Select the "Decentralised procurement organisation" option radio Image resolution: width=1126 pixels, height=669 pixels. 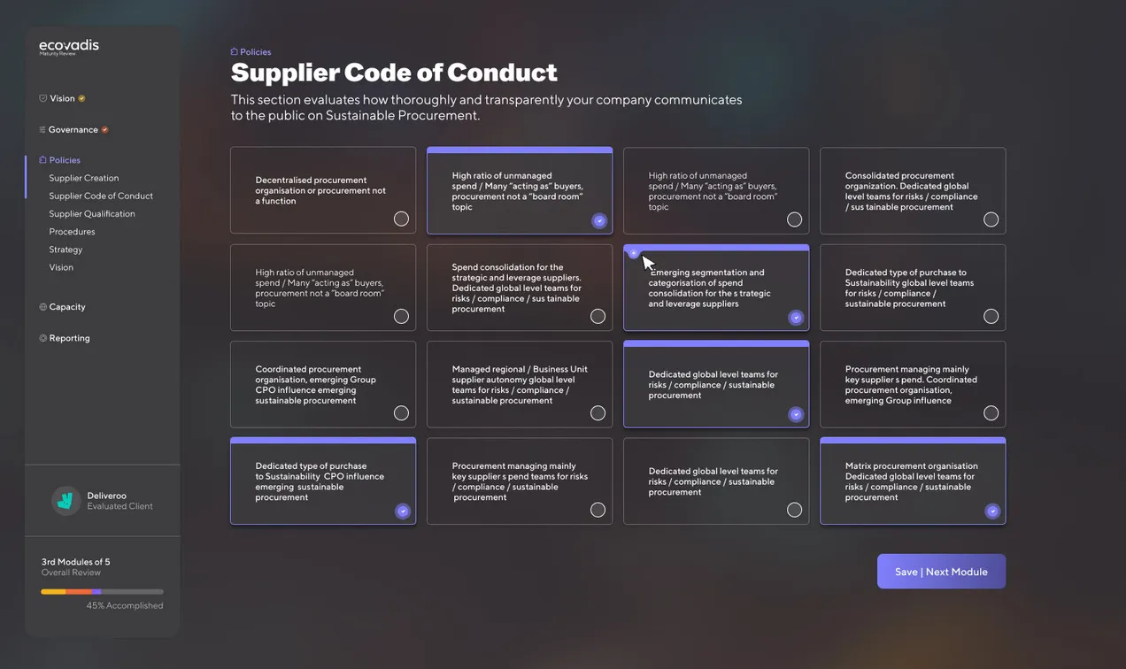401,219
